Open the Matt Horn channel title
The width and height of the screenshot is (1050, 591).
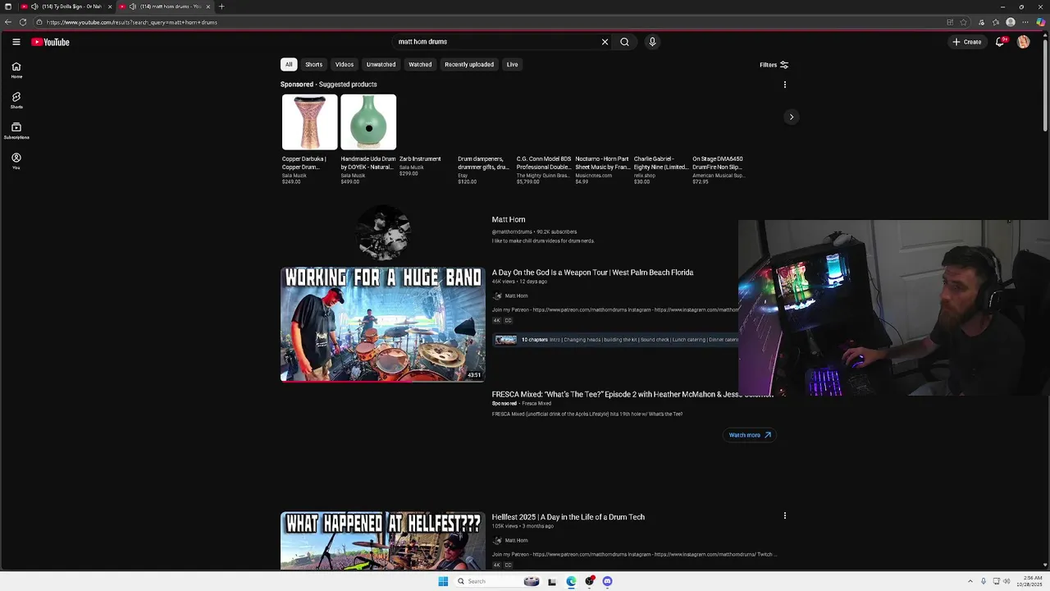click(x=509, y=220)
